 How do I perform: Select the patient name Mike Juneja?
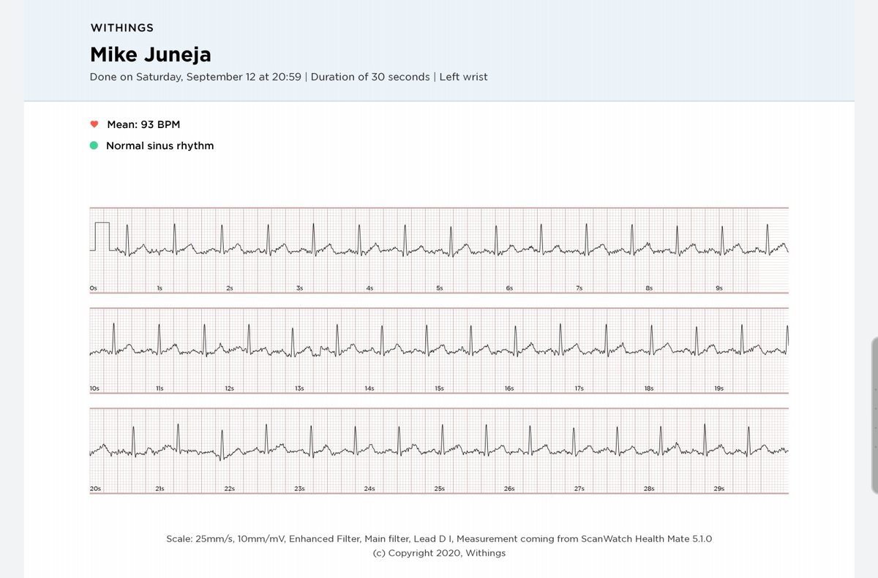pyautogui.click(x=151, y=55)
